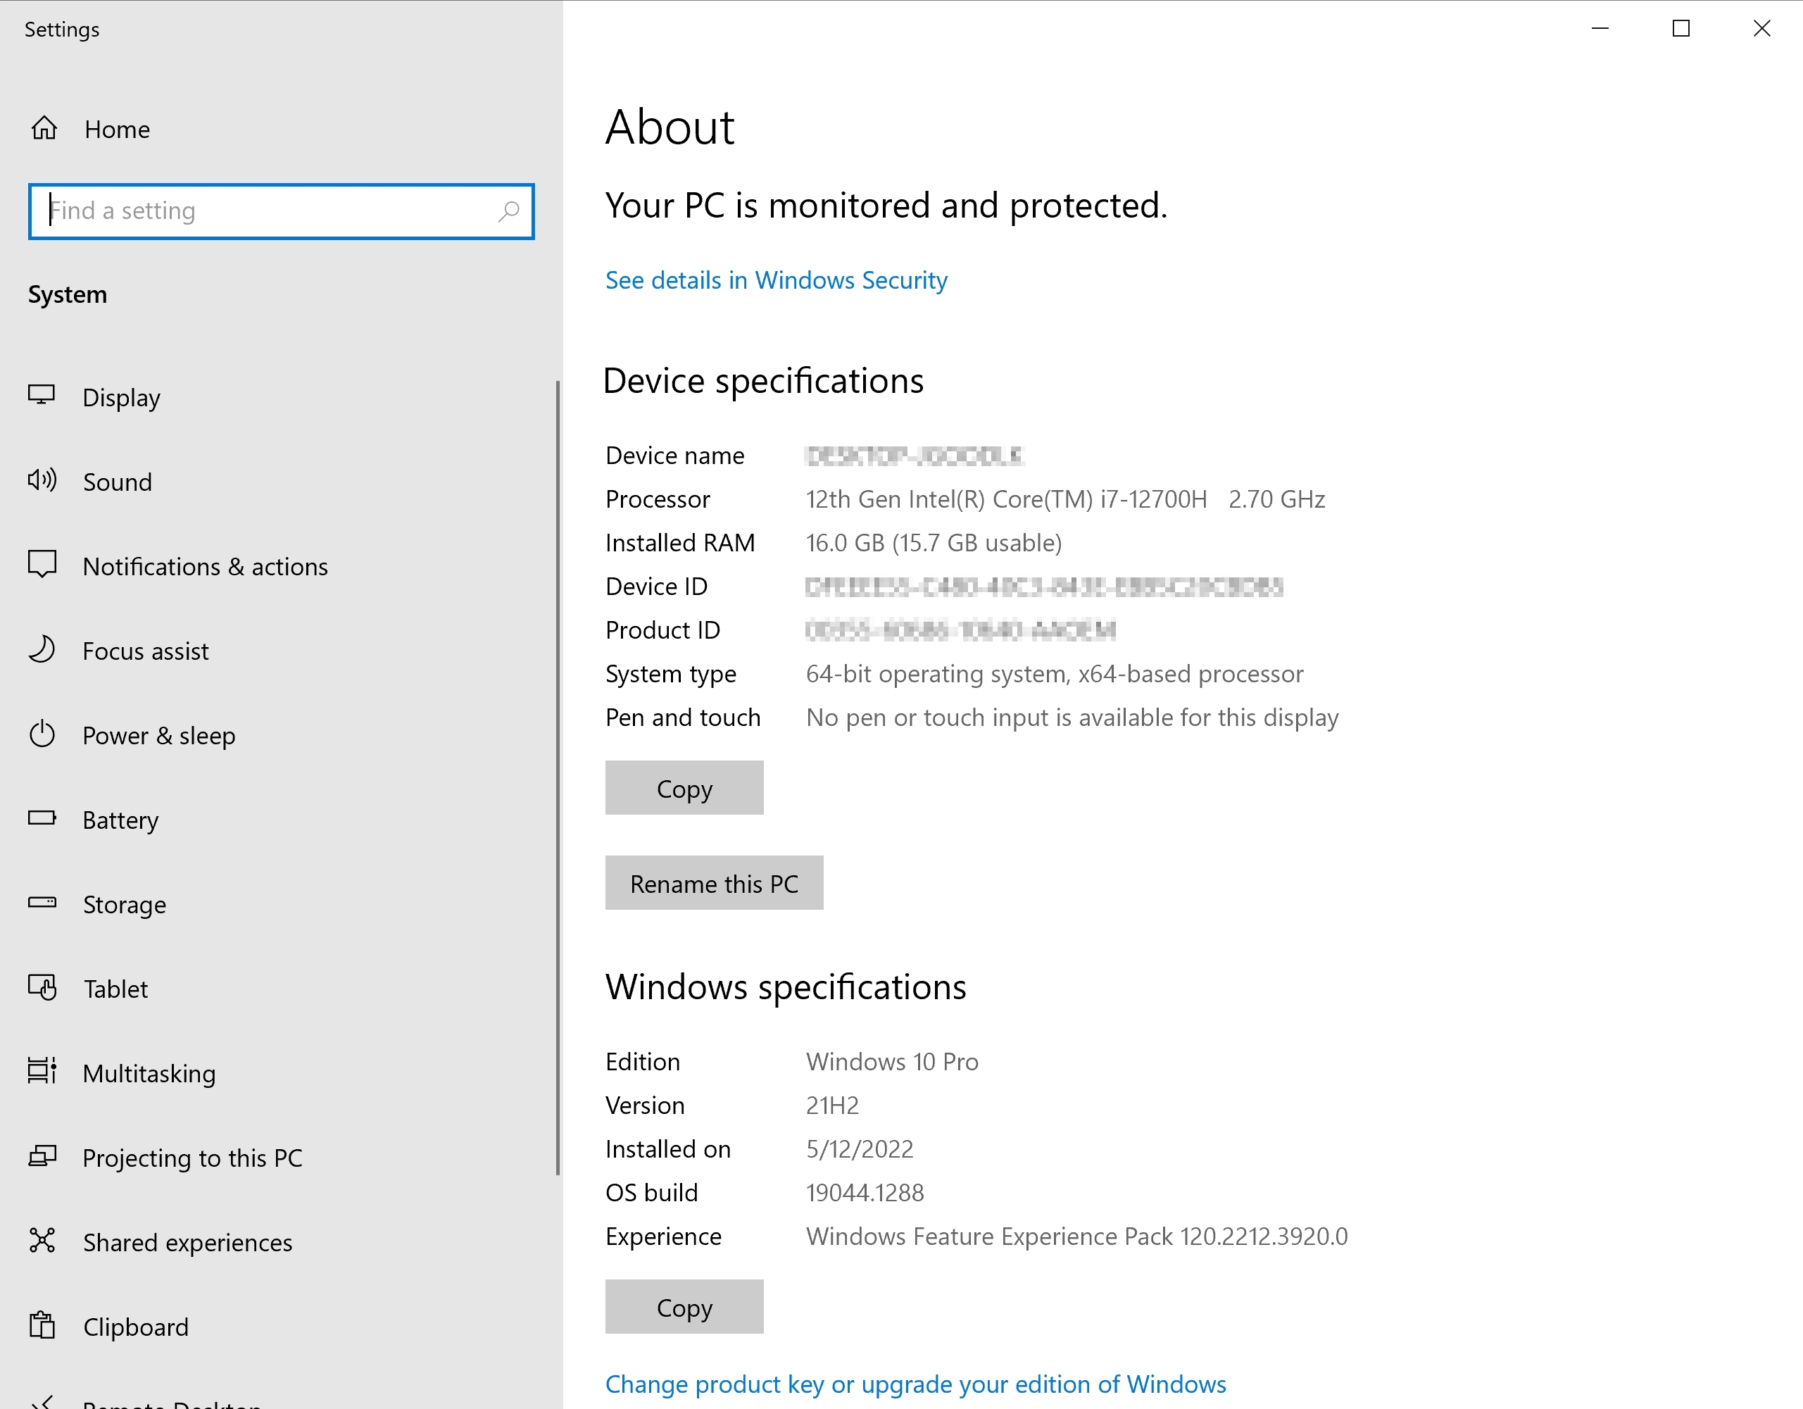This screenshot has height=1409, width=1803.
Task: Click the Focus assist moon icon
Action: (x=42, y=649)
